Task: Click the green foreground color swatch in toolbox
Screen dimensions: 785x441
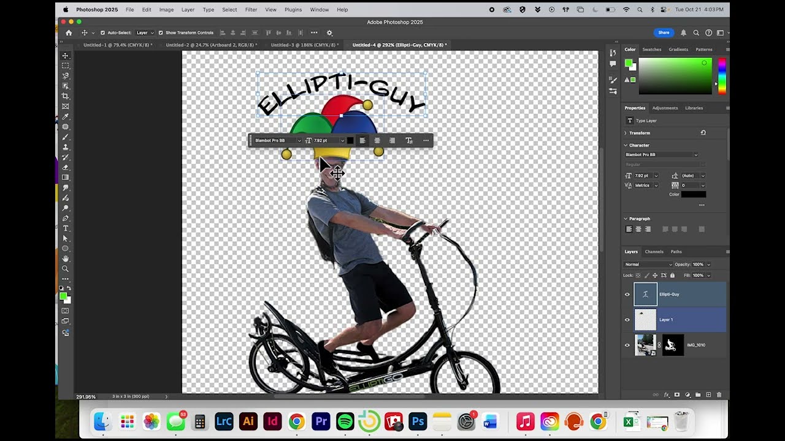Action: tap(63, 296)
